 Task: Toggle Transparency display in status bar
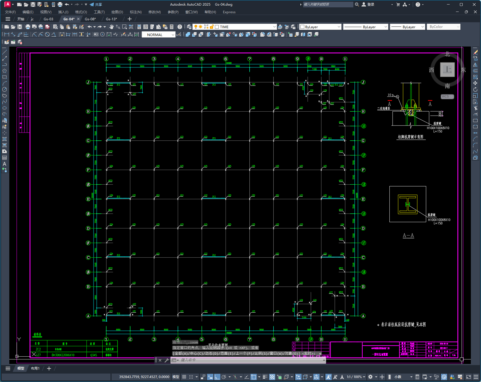[272, 377]
